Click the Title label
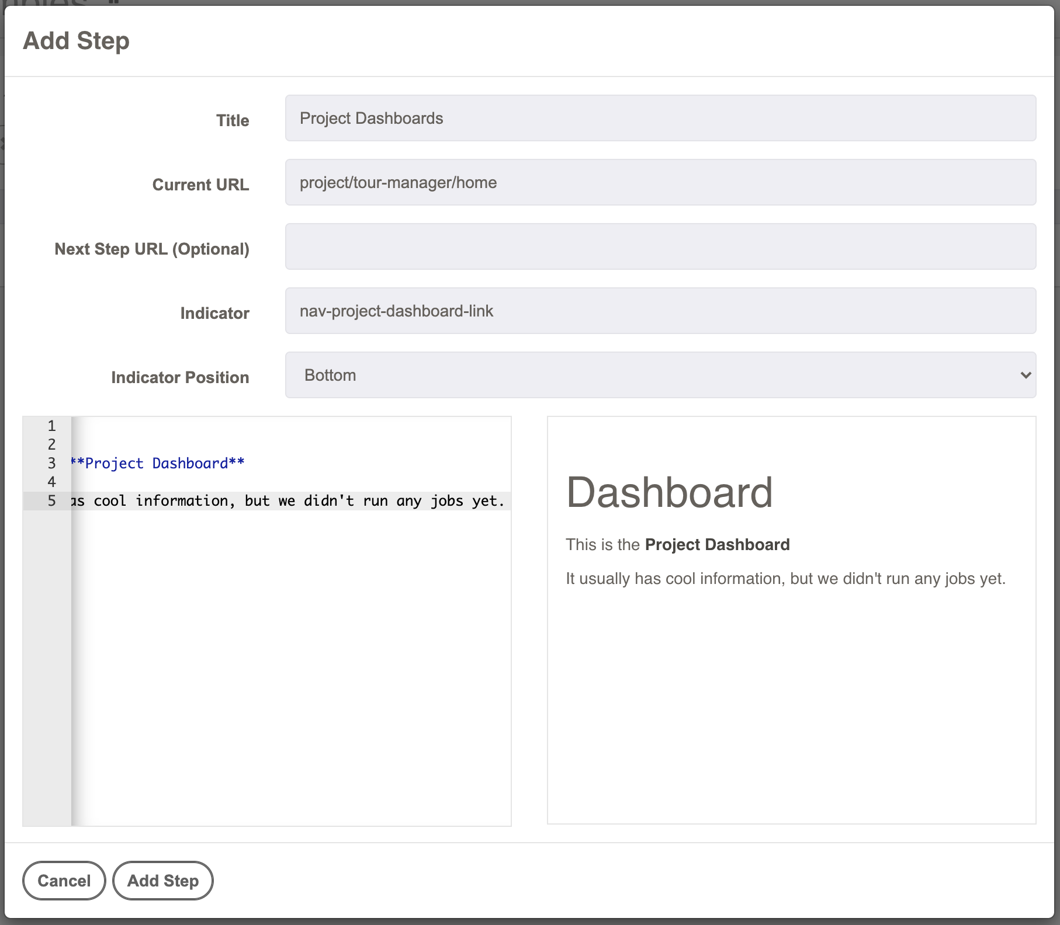 coord(233,120)
